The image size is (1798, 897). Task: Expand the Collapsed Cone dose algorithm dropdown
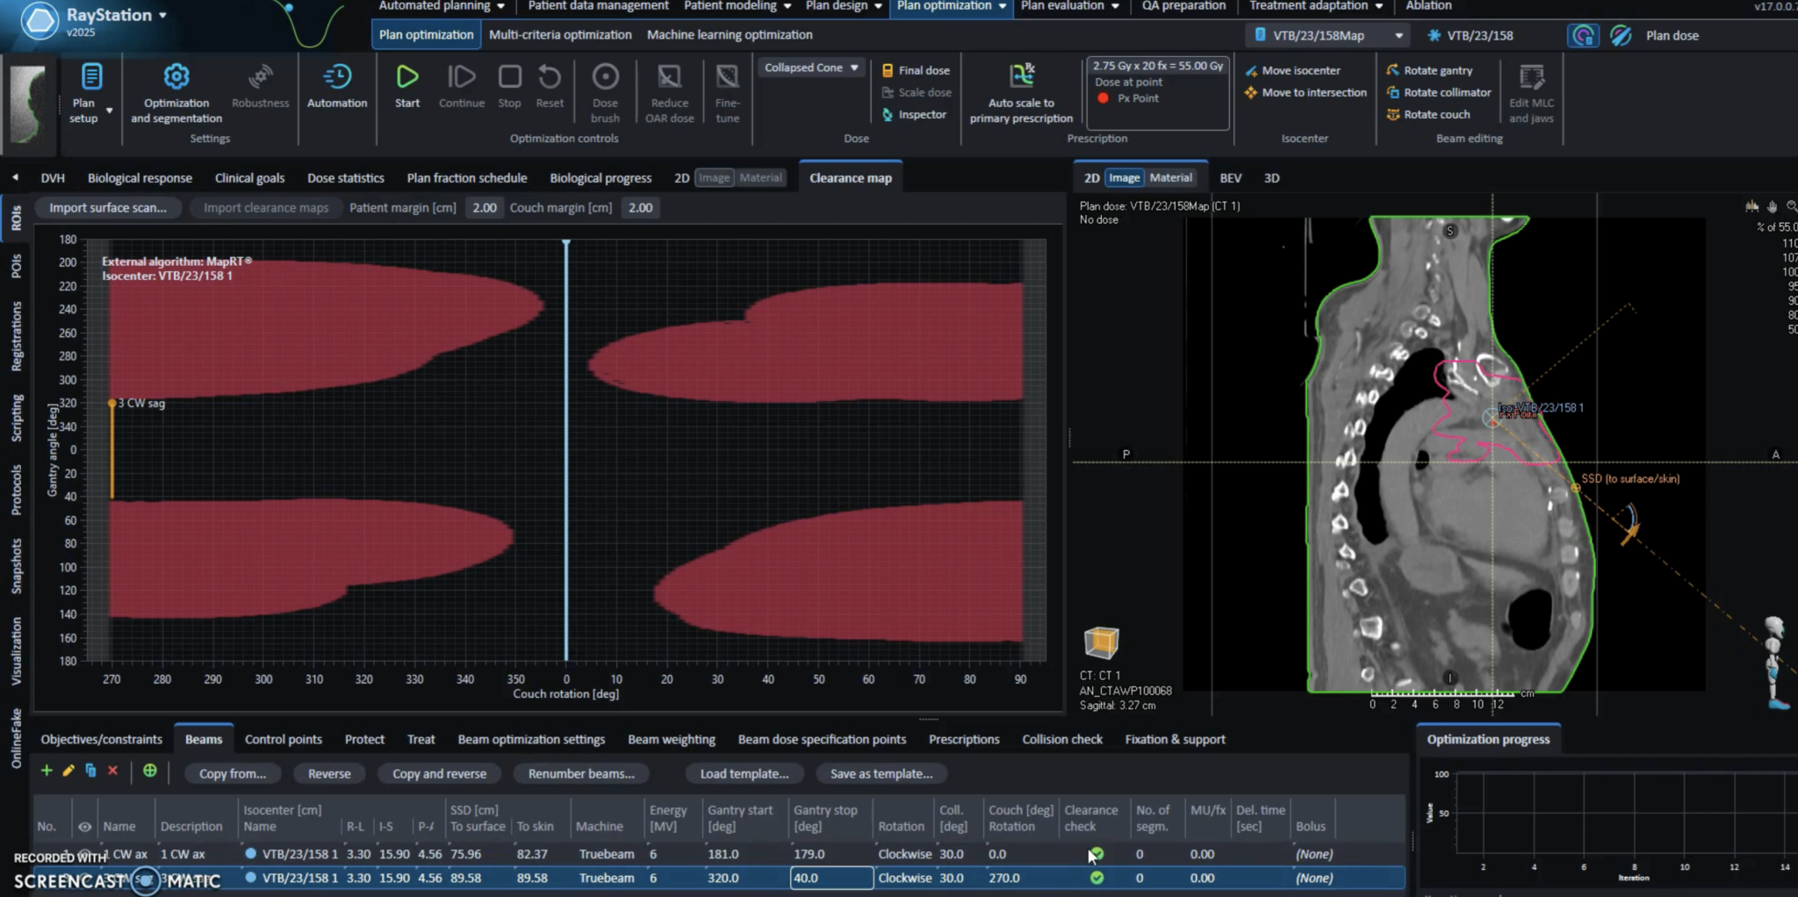pyautogui.click(x=811, y=68)
